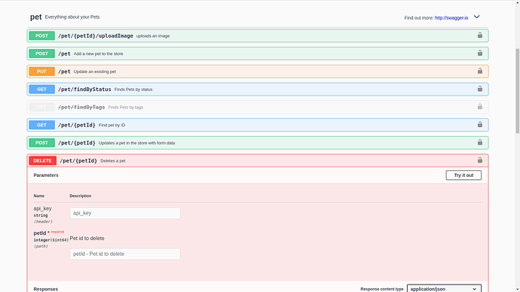Click 'Update an existing pet' summary text

click(95, 71)
